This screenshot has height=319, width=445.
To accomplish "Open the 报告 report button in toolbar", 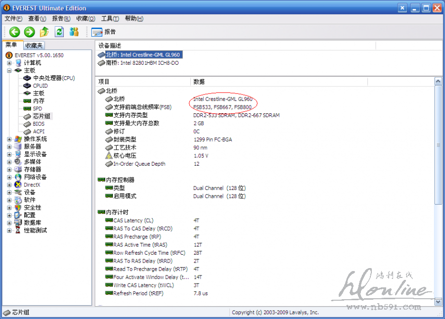I will (104, 32).
